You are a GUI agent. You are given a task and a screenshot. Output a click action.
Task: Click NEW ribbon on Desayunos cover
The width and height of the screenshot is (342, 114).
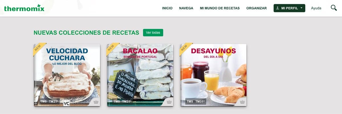click(x=186, y=48)
